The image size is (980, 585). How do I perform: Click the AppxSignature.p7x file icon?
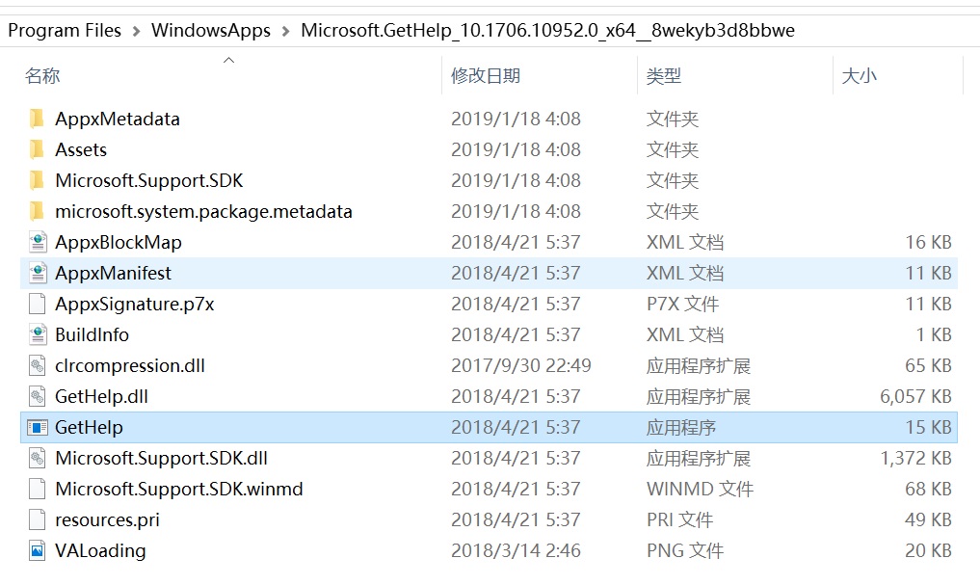coord(37,304)
